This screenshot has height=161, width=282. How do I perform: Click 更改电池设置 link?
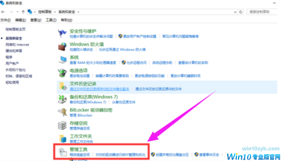click(80, 76)
